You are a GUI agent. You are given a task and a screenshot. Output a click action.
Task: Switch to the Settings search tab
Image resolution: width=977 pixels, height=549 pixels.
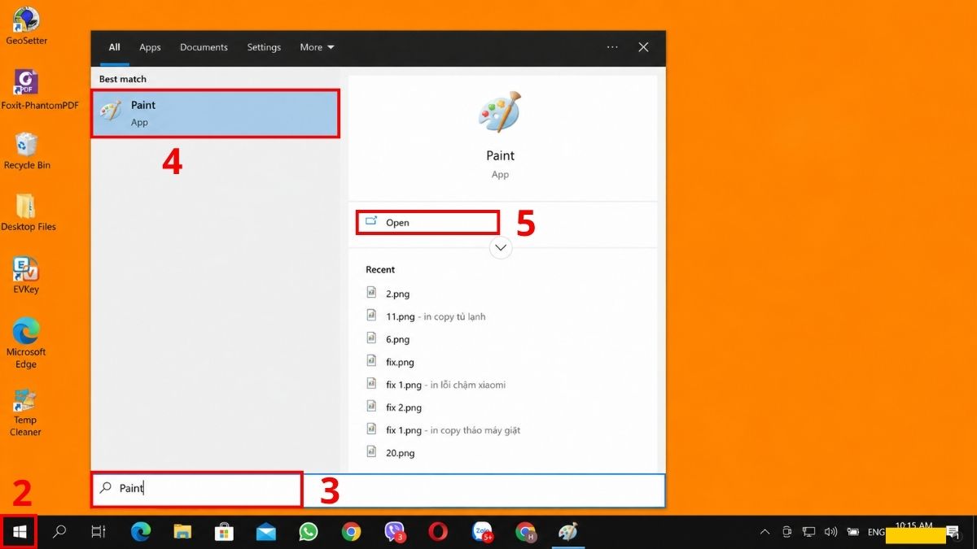(264, 47)
